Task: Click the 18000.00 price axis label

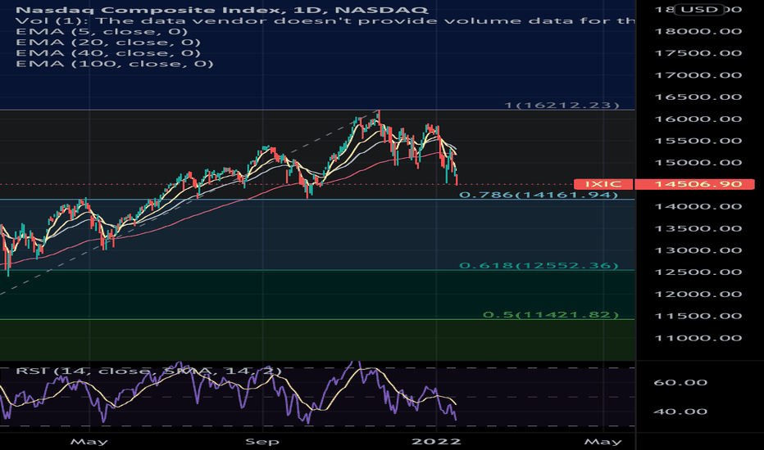Action: 698,31
